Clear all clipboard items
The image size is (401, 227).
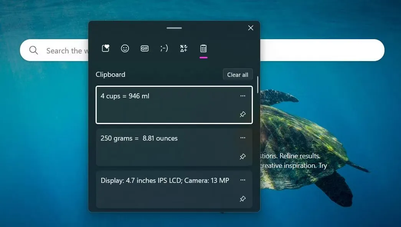238,75
